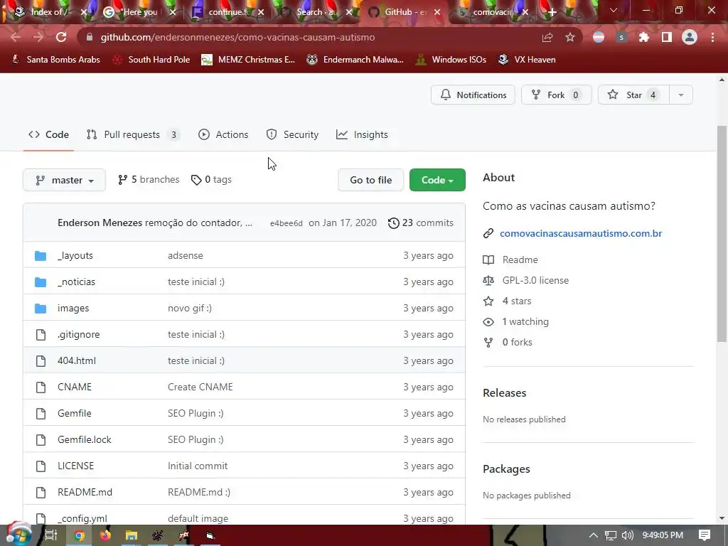
Task: Open commit hash e4bee6d
Action: (286, 223)
